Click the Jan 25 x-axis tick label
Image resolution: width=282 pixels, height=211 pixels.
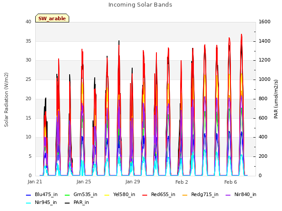[84, 182]
